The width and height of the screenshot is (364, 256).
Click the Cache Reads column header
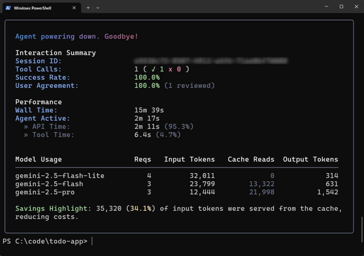click(251, 160)
